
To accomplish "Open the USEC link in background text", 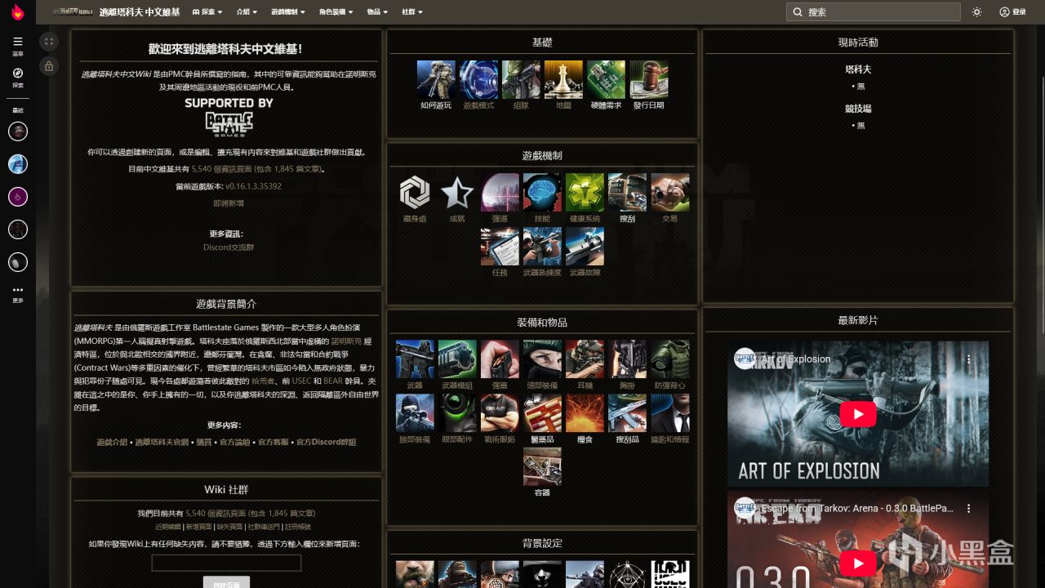I will point(301,381).
